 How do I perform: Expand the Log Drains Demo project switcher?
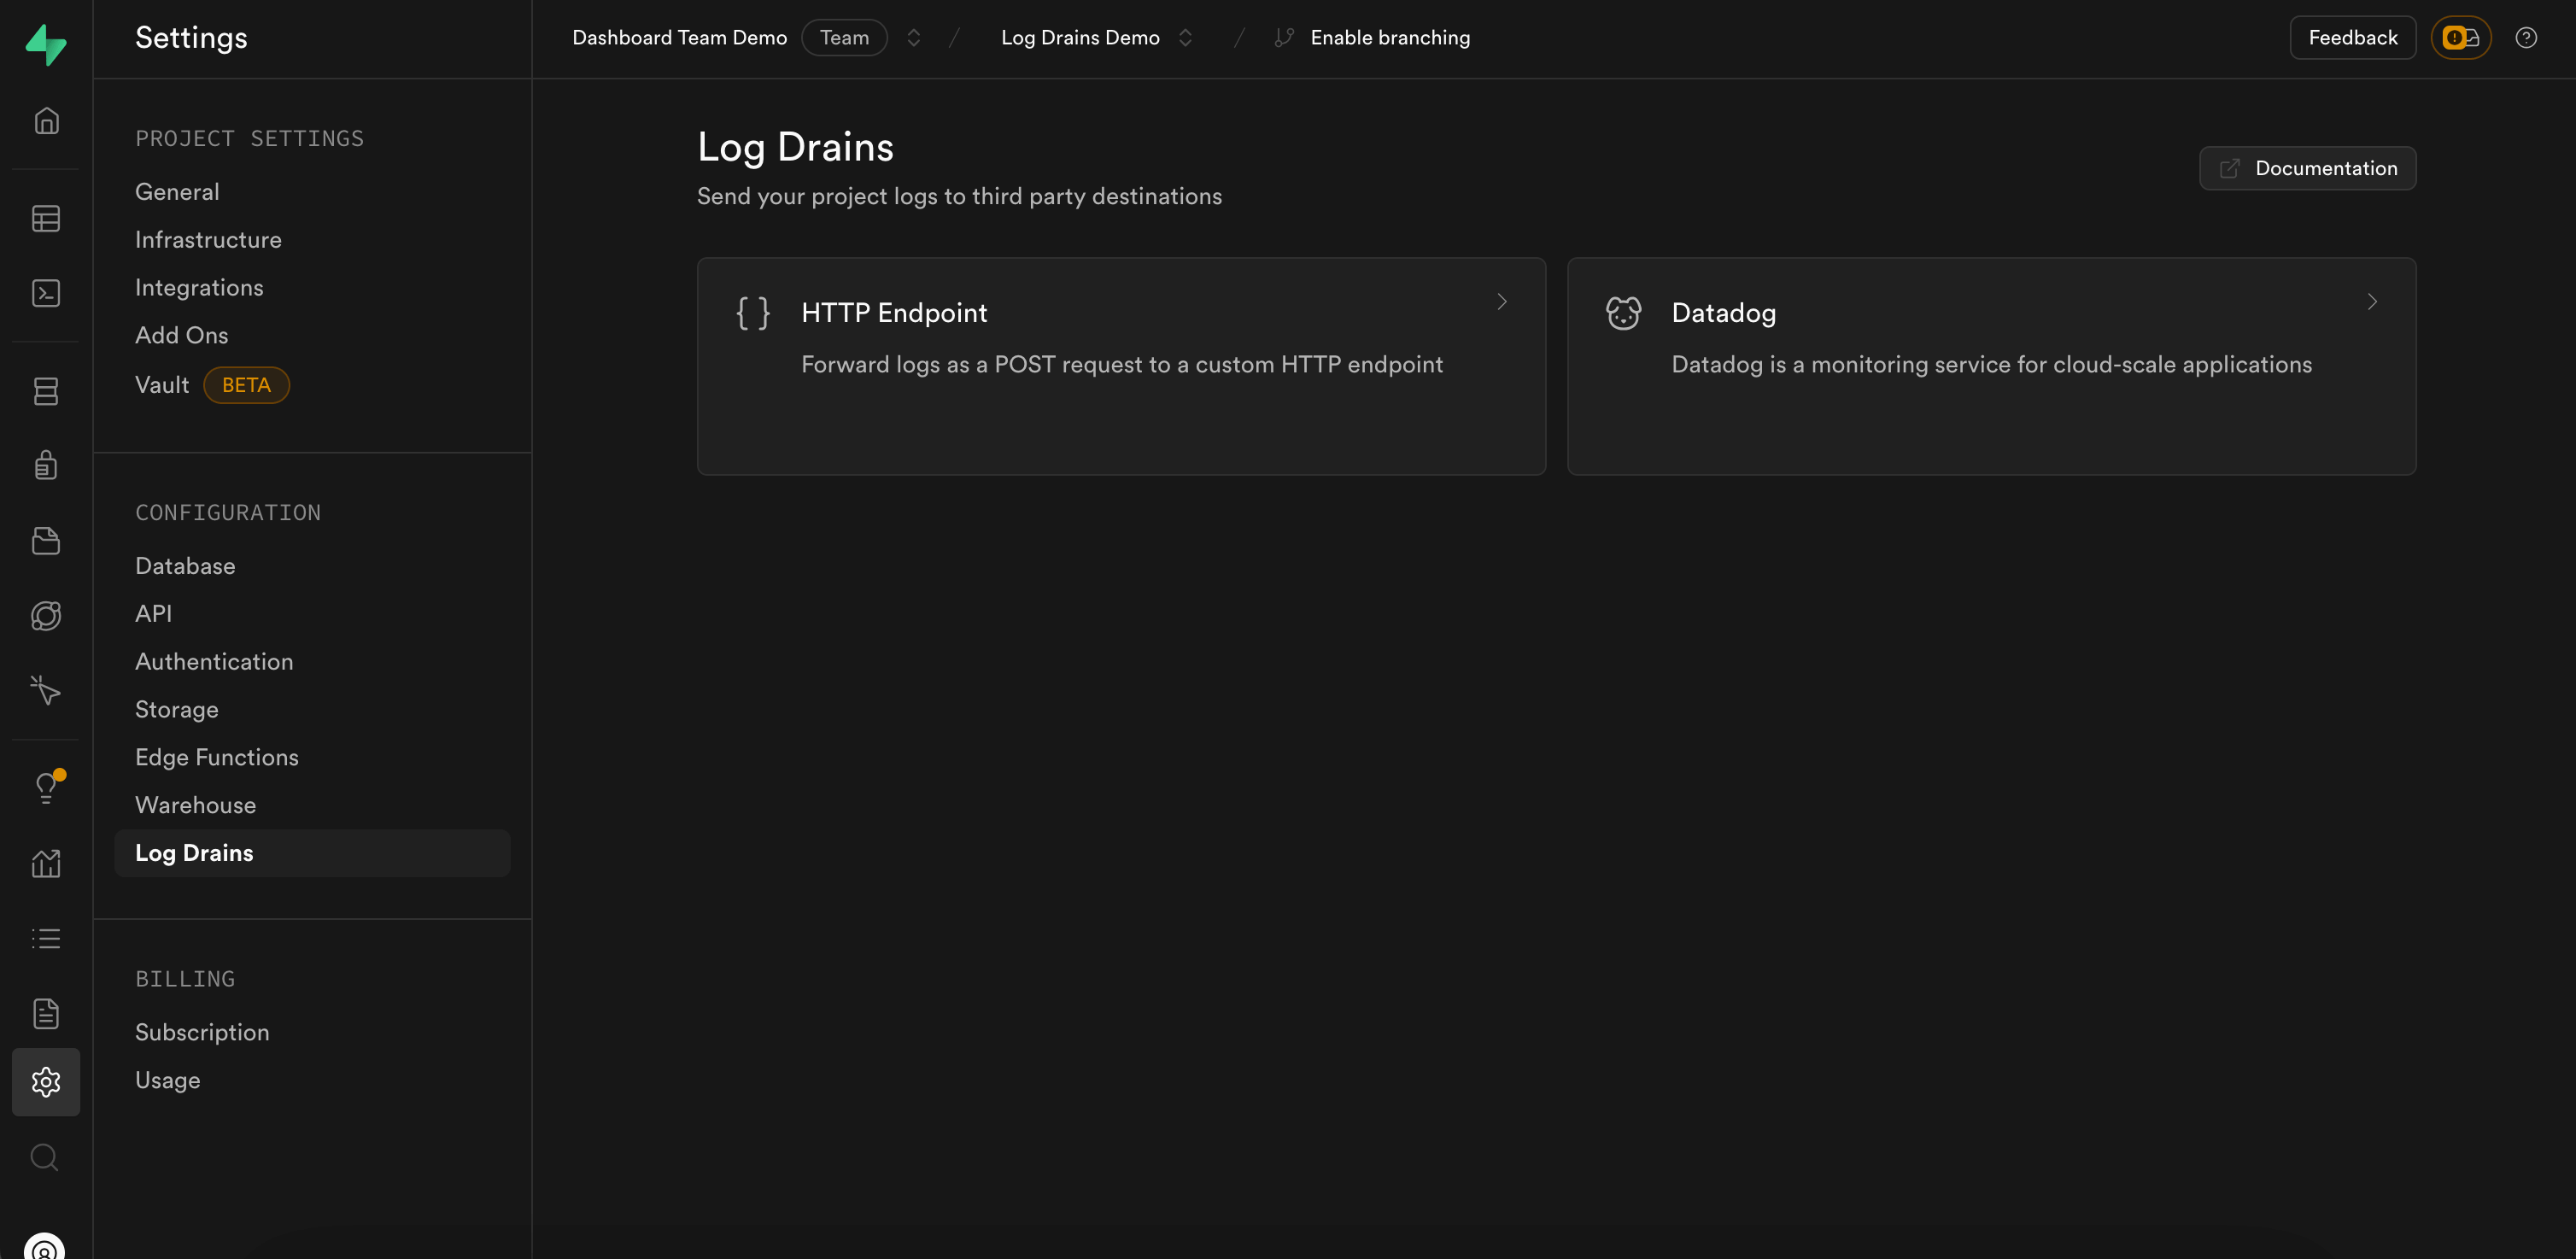tap(1185, 38)
